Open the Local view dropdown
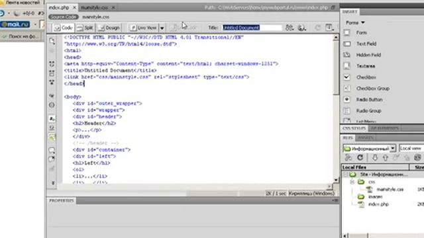 point(411,148)
